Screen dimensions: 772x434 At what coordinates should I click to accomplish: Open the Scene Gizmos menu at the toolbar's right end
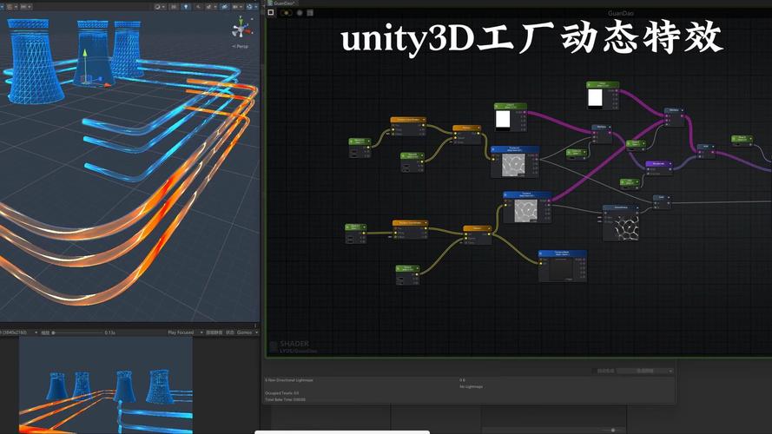click(x=251, y=7)
